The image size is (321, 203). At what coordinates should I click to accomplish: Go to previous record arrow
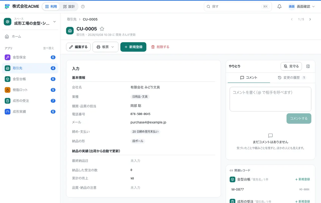(292, 19)
